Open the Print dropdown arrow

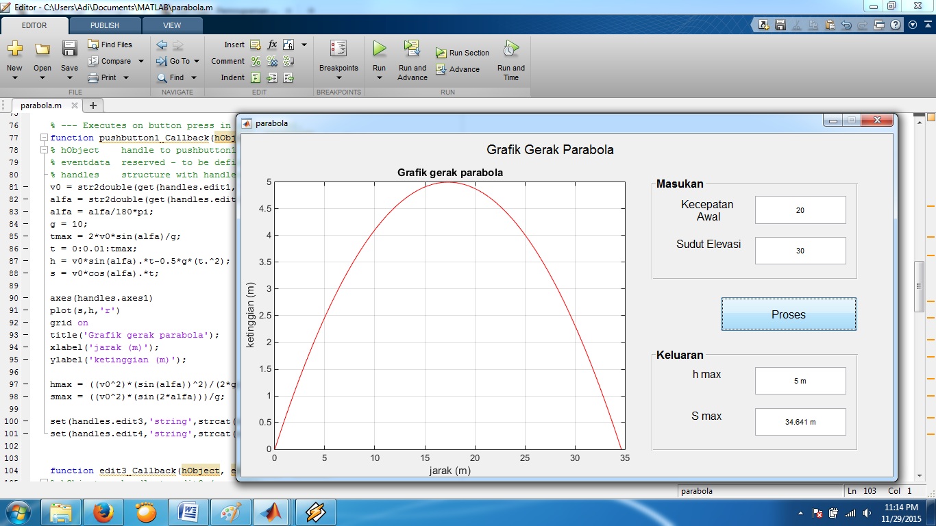pyautogui.click(x=126, y=78)
